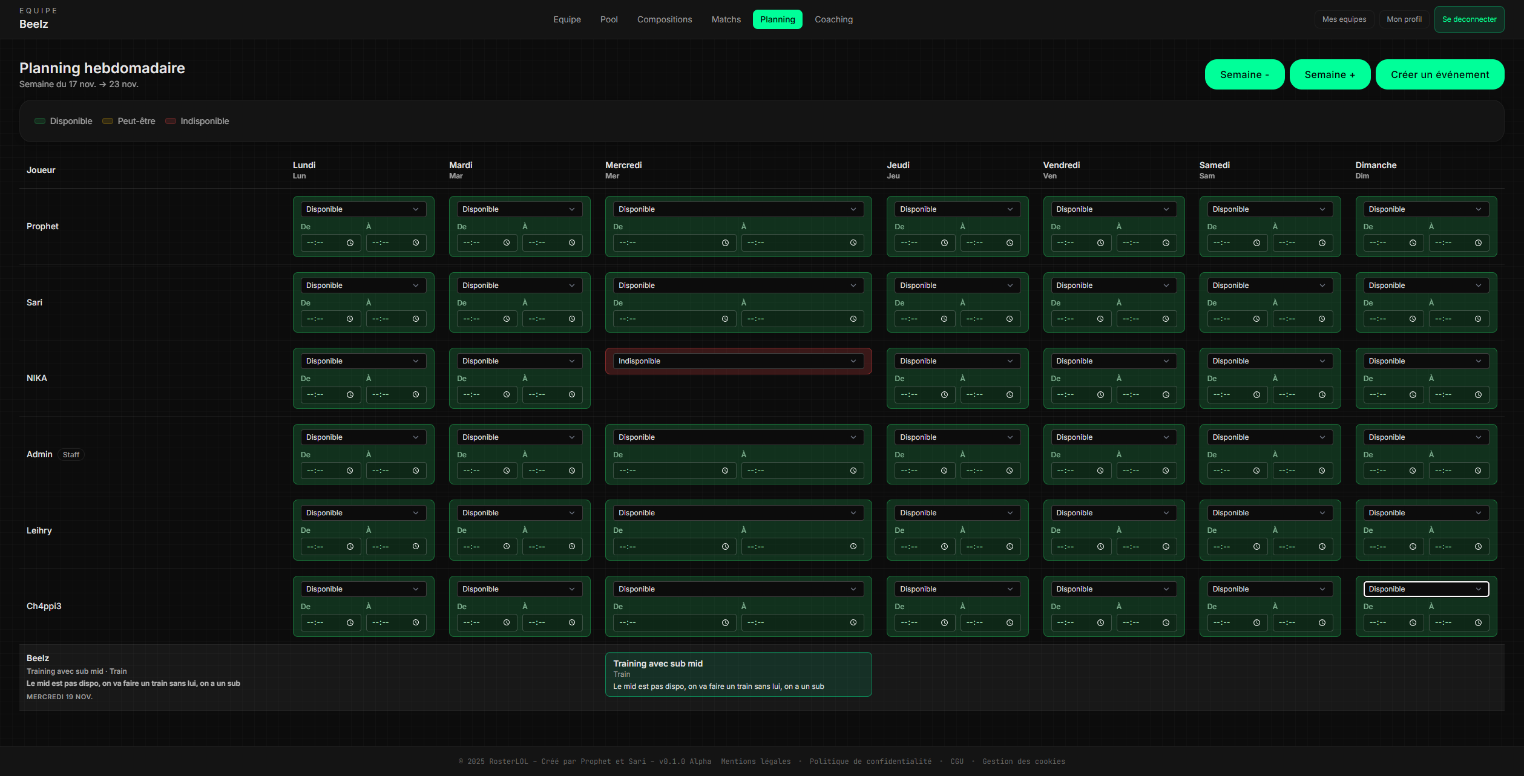The width and height of the screenshot is (1524, 776).
Task: Click the red Indisponible legend swatch
Action: tap(171, 121)
